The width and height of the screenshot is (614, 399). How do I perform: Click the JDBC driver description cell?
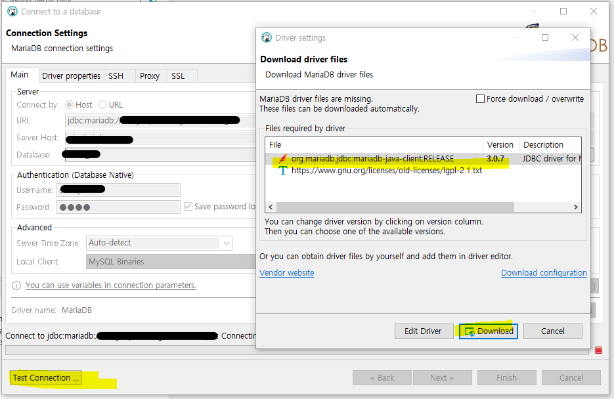(550, 158)
